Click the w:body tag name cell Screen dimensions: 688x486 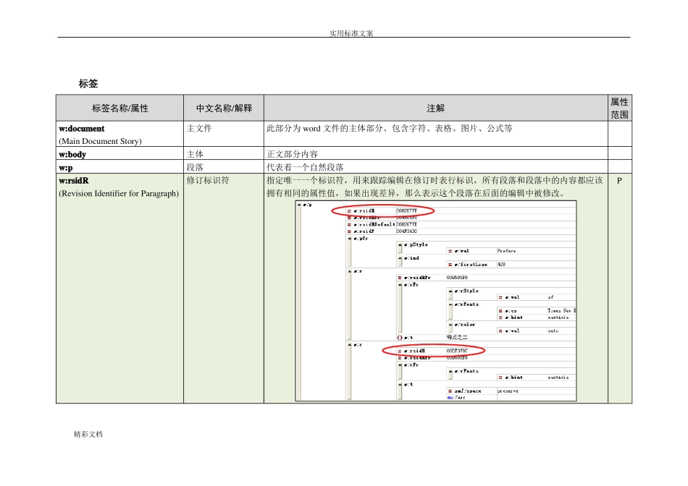72,154
